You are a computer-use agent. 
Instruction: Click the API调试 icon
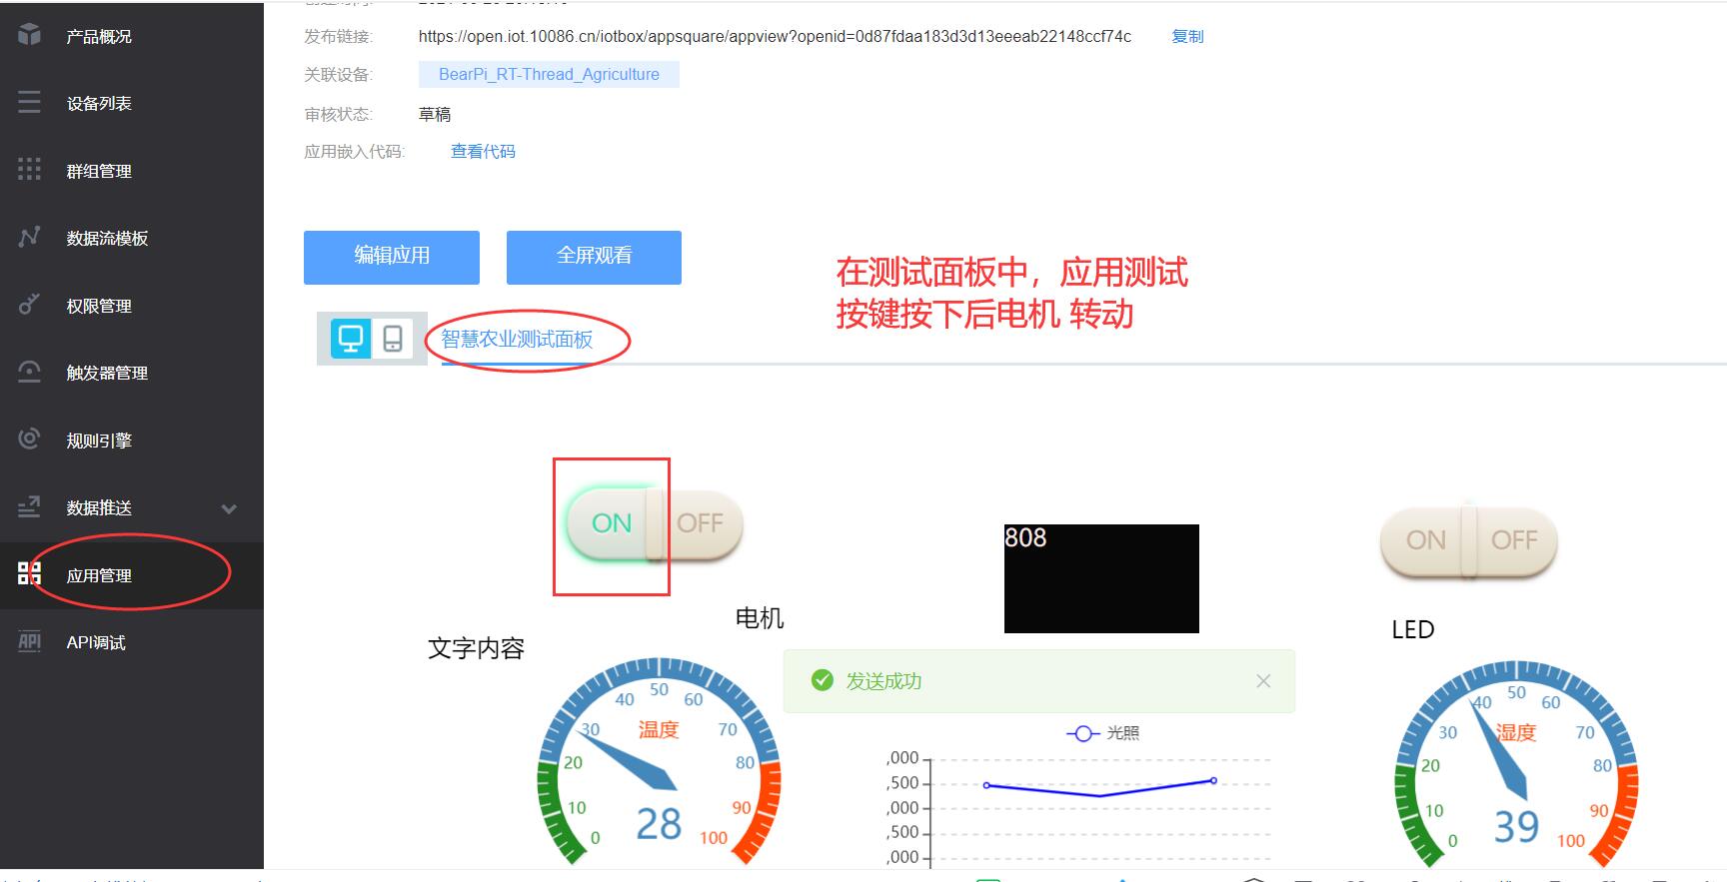point(30,641)
